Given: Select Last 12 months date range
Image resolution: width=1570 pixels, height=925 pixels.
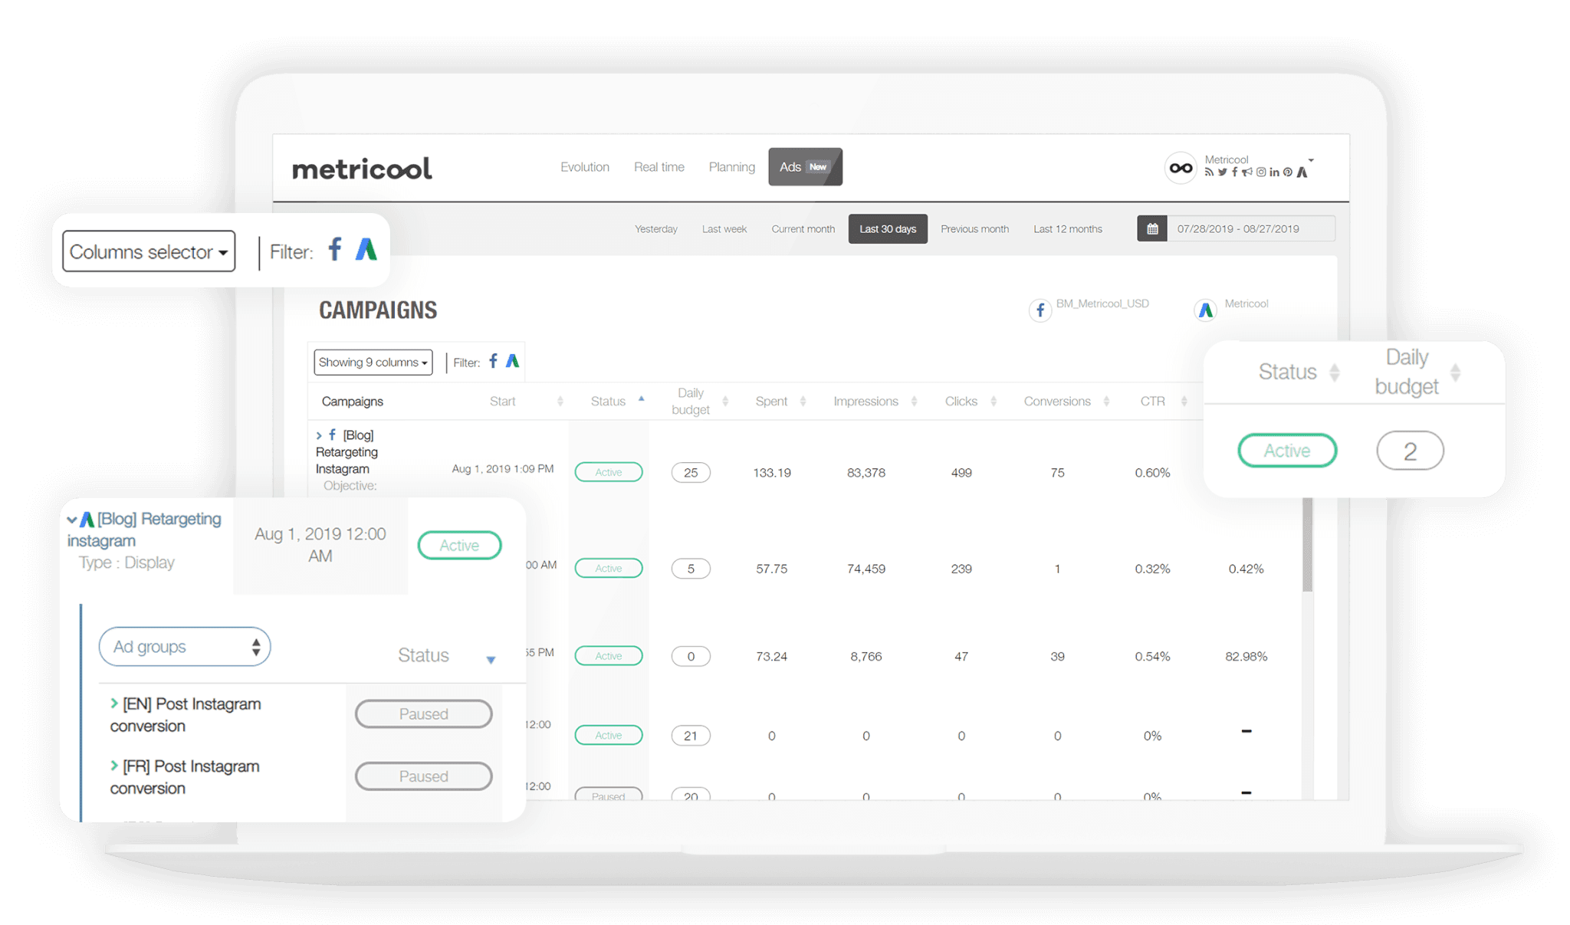Looking at the screenshot, I should [x=1067, y=229].
